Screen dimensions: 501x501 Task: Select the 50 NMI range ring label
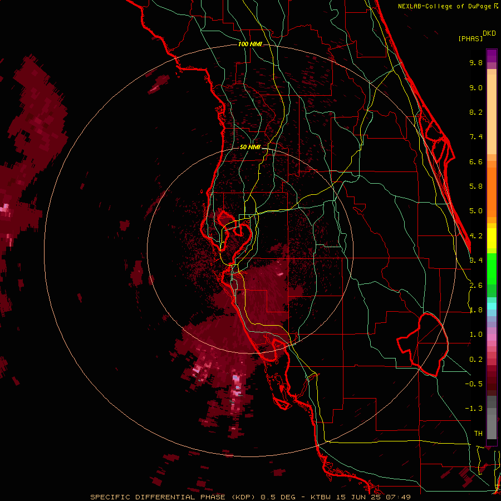click(250, 147)
